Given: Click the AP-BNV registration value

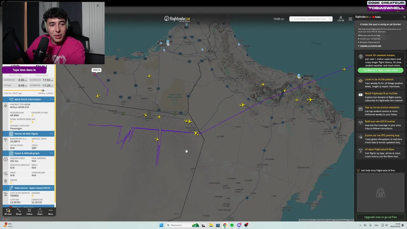Looking at the screenshot, I should pyautogui.click(x=15, y=115).
